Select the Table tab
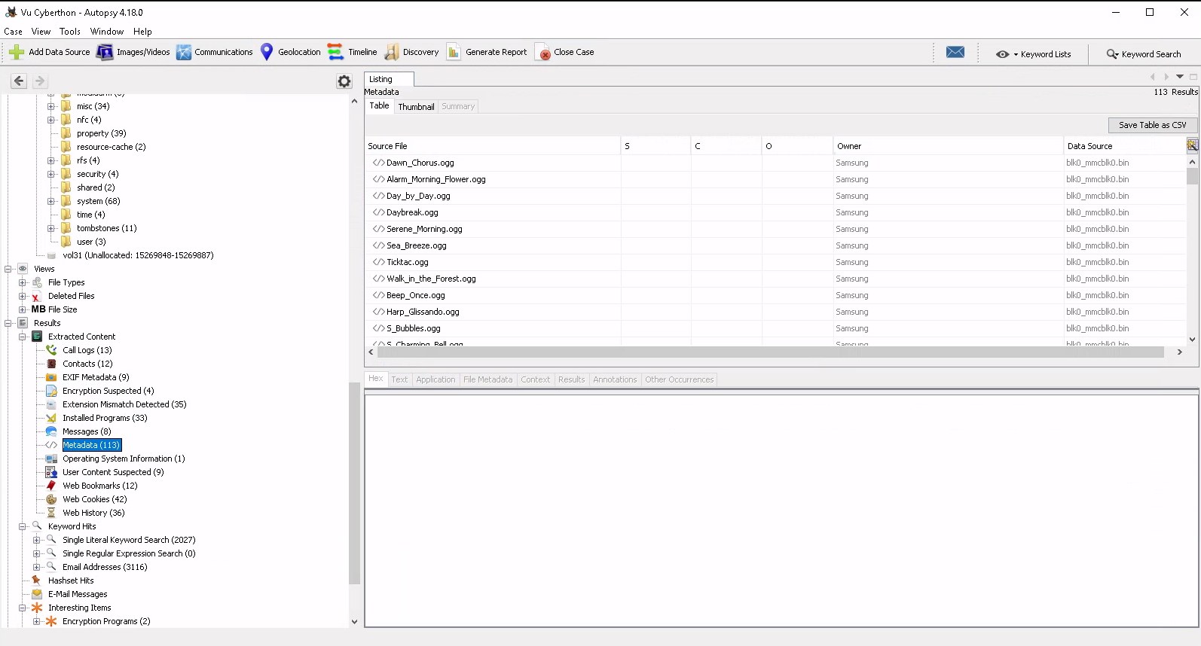This screenshot has height=646, width=1201. pos(379,106)
